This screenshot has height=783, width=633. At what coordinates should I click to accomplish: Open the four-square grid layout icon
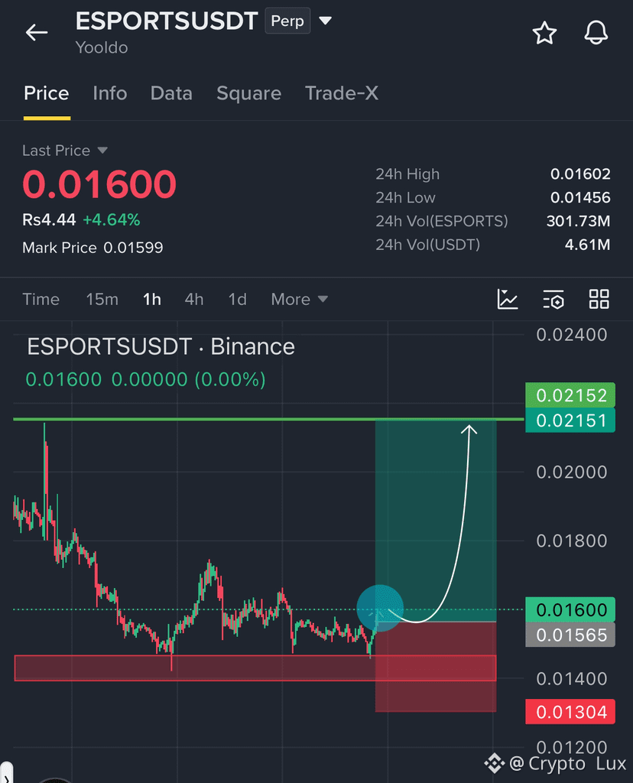click(599, 299)
